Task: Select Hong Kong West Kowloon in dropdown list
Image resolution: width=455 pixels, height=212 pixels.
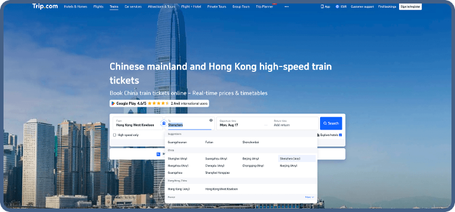Action: 222,189
